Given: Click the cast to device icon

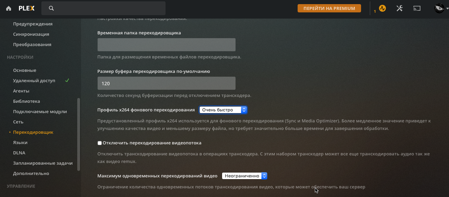Looking at the screenshot, I should point(417,8).
